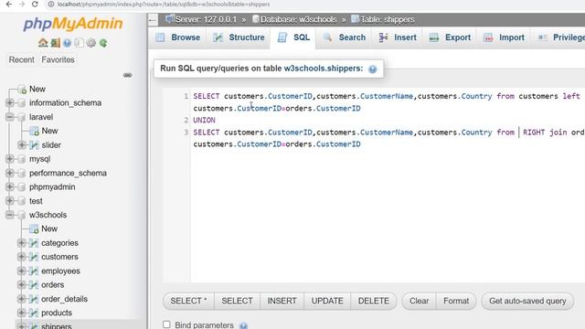Click the browser reload icon
The width and height of the screenshot is (585, 329).
[35, 4]
